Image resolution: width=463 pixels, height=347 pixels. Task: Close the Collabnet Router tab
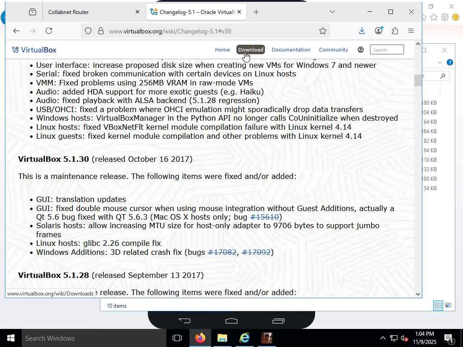[x=137, y=12]
